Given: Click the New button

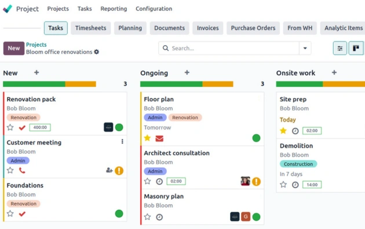Looking at the screenshot, I should pyautogui.click(x=14, y=49).
